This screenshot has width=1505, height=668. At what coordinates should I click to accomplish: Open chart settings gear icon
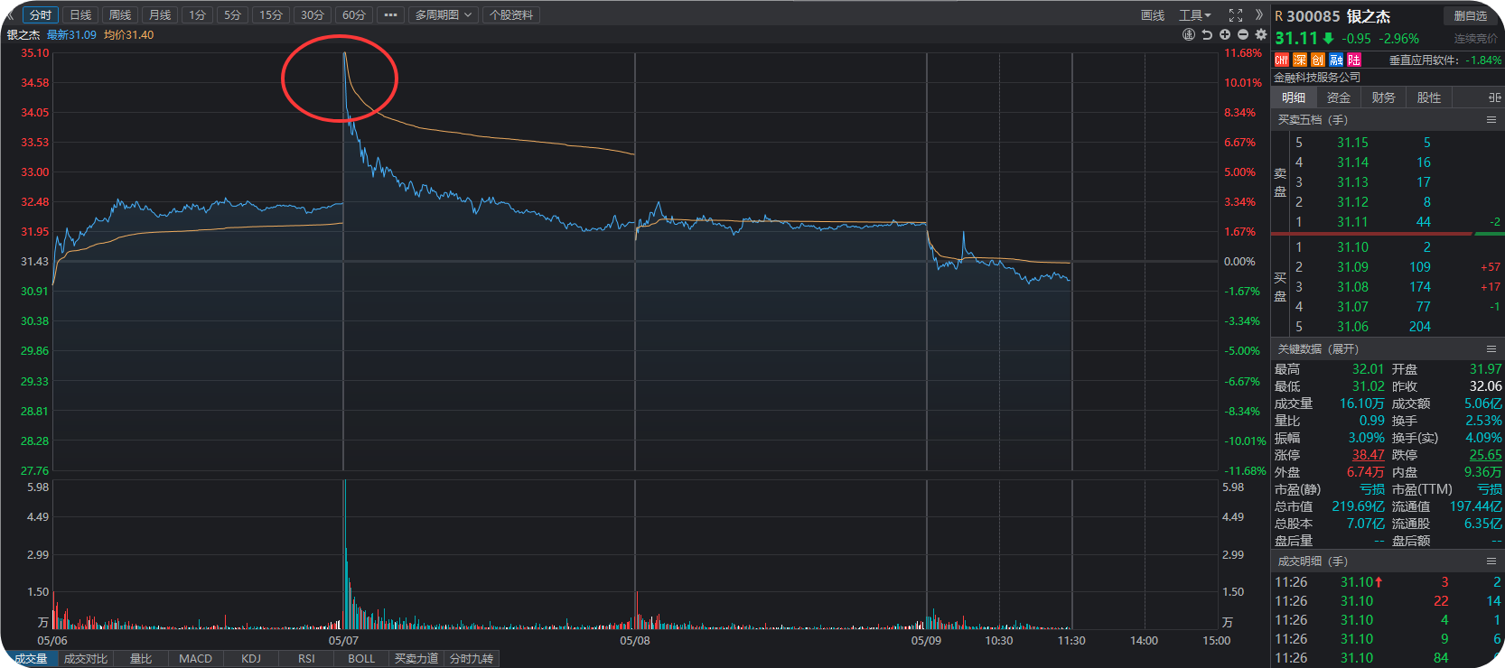(1261, 34)
